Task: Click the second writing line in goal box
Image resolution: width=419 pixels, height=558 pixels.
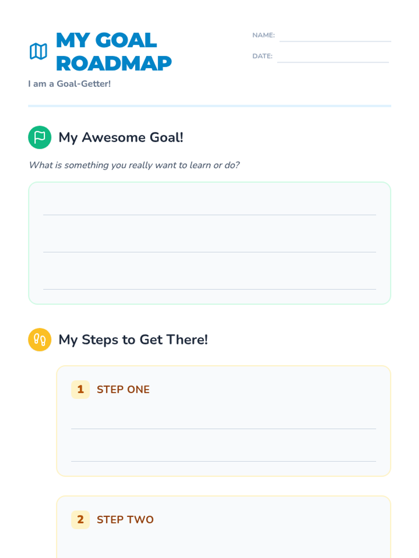Action: [x=209, y=252]
